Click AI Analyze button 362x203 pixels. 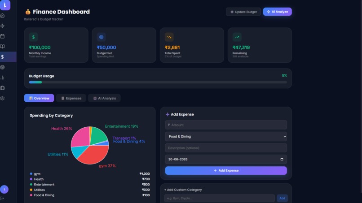tap(277, 12)
